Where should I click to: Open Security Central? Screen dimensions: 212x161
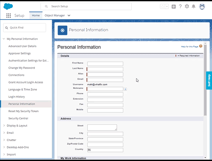click(x=18, y=118)
